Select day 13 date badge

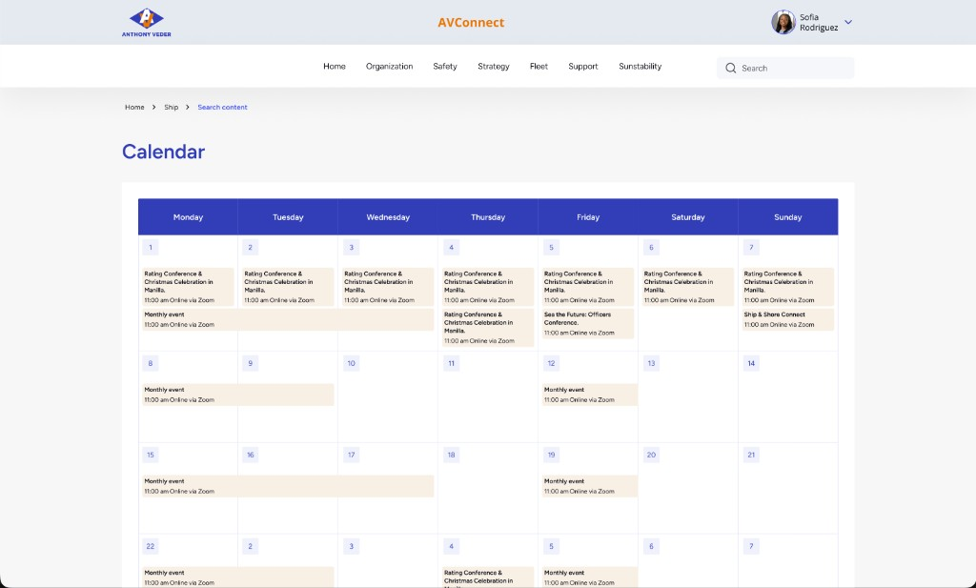pyautogui.click(x=651, y=363)
